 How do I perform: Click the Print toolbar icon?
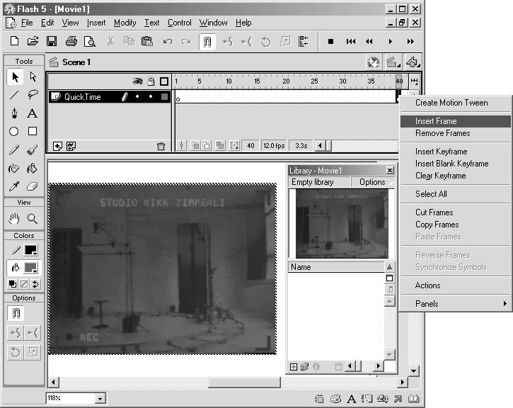tap(71, 41)
